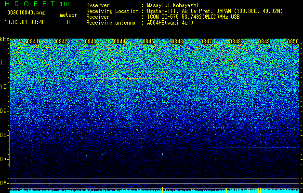Click the 1.1 frequency axis label
Screen dimensions: 303x193
pyautogui.click(x=4, y=63)
